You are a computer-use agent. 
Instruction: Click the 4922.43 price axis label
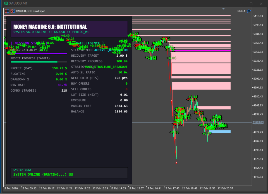pyautogui.click(x=258, y=132)
